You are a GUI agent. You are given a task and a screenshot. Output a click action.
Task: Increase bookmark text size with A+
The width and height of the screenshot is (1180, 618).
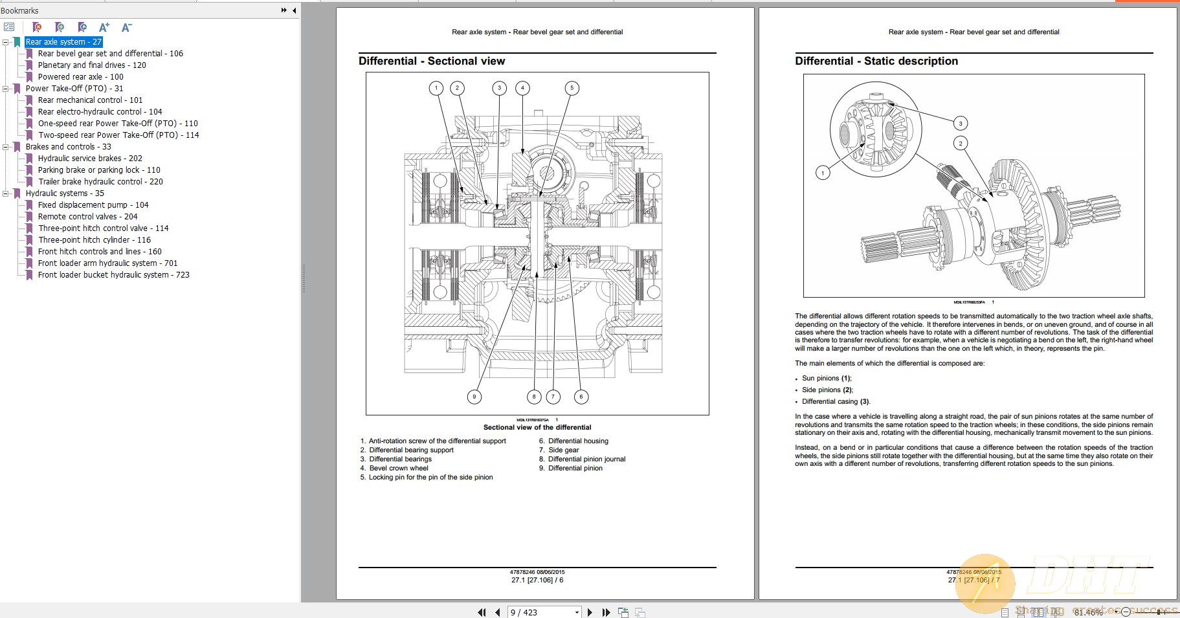104,27
